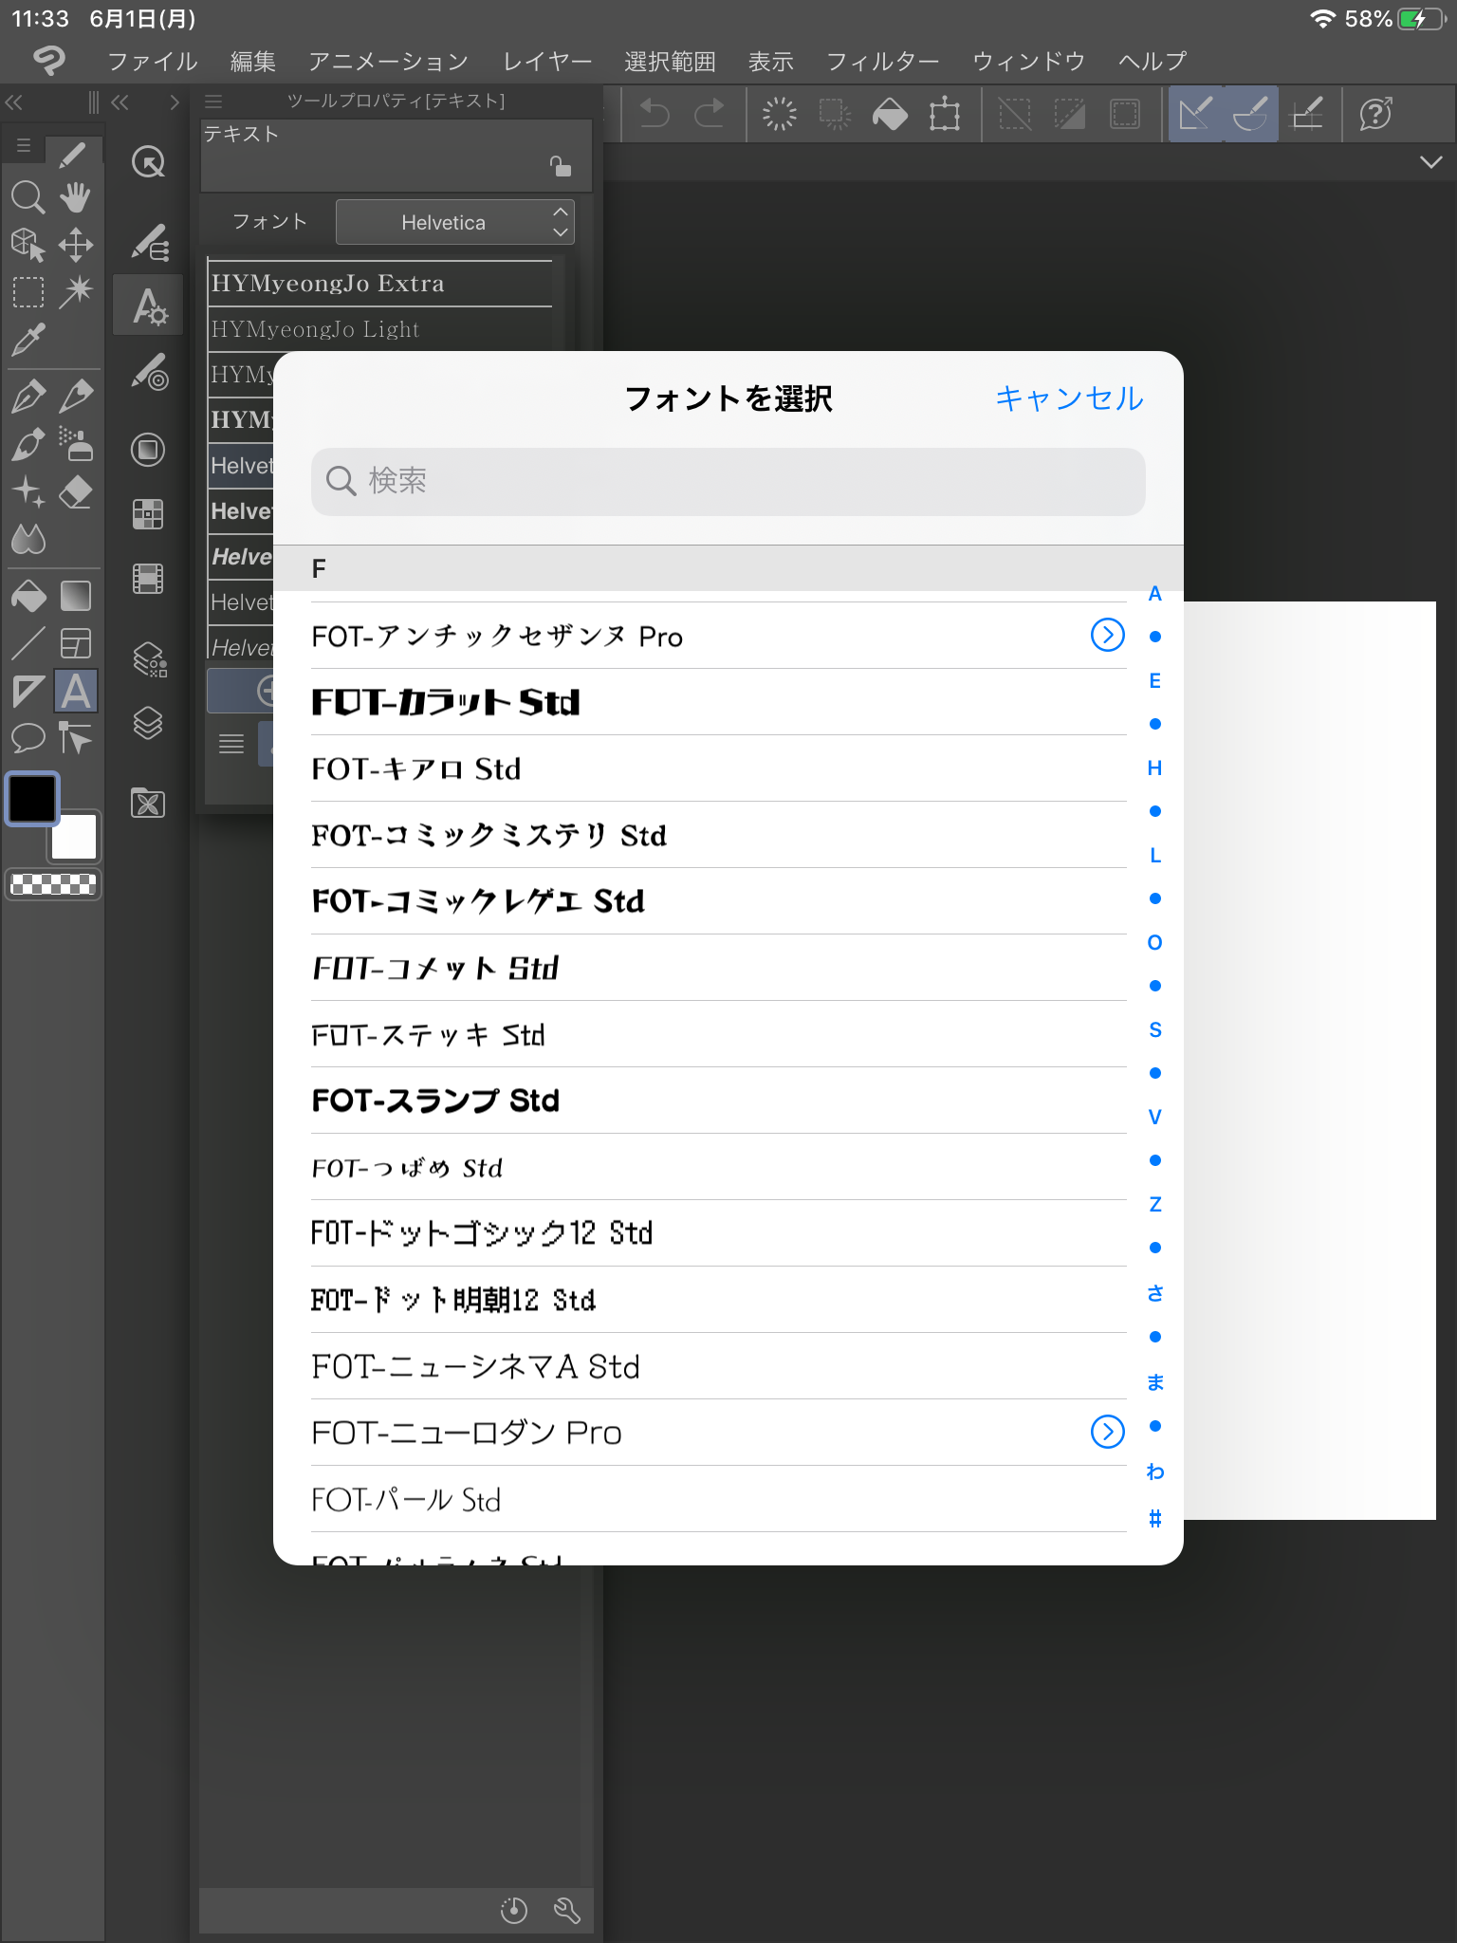Open the Tool property palette icon
The width and height of the screenshot is (1457, 1943).
coord(148,305)
